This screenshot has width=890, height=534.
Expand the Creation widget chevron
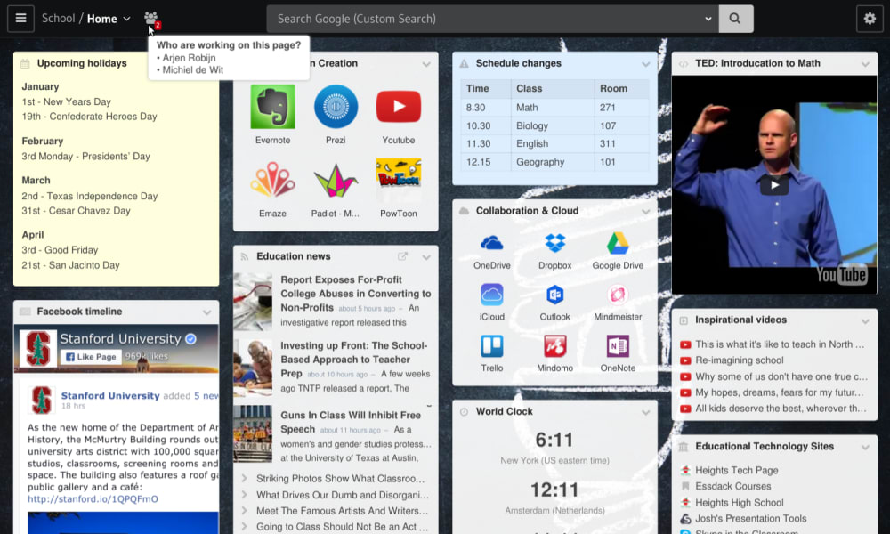[x=426, y=64]
